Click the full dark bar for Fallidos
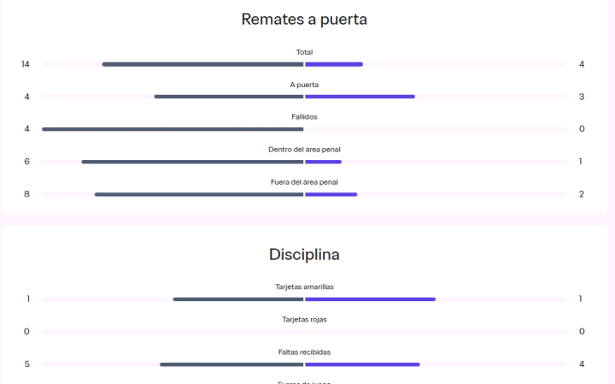615x384 pixels. pyautogui.click(x=173, y=129)
